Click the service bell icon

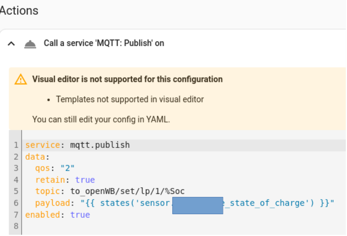[30, 44]
